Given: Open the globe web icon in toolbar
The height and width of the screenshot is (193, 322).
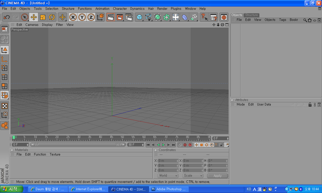Looking at the screenshot, I should point(224,17).
